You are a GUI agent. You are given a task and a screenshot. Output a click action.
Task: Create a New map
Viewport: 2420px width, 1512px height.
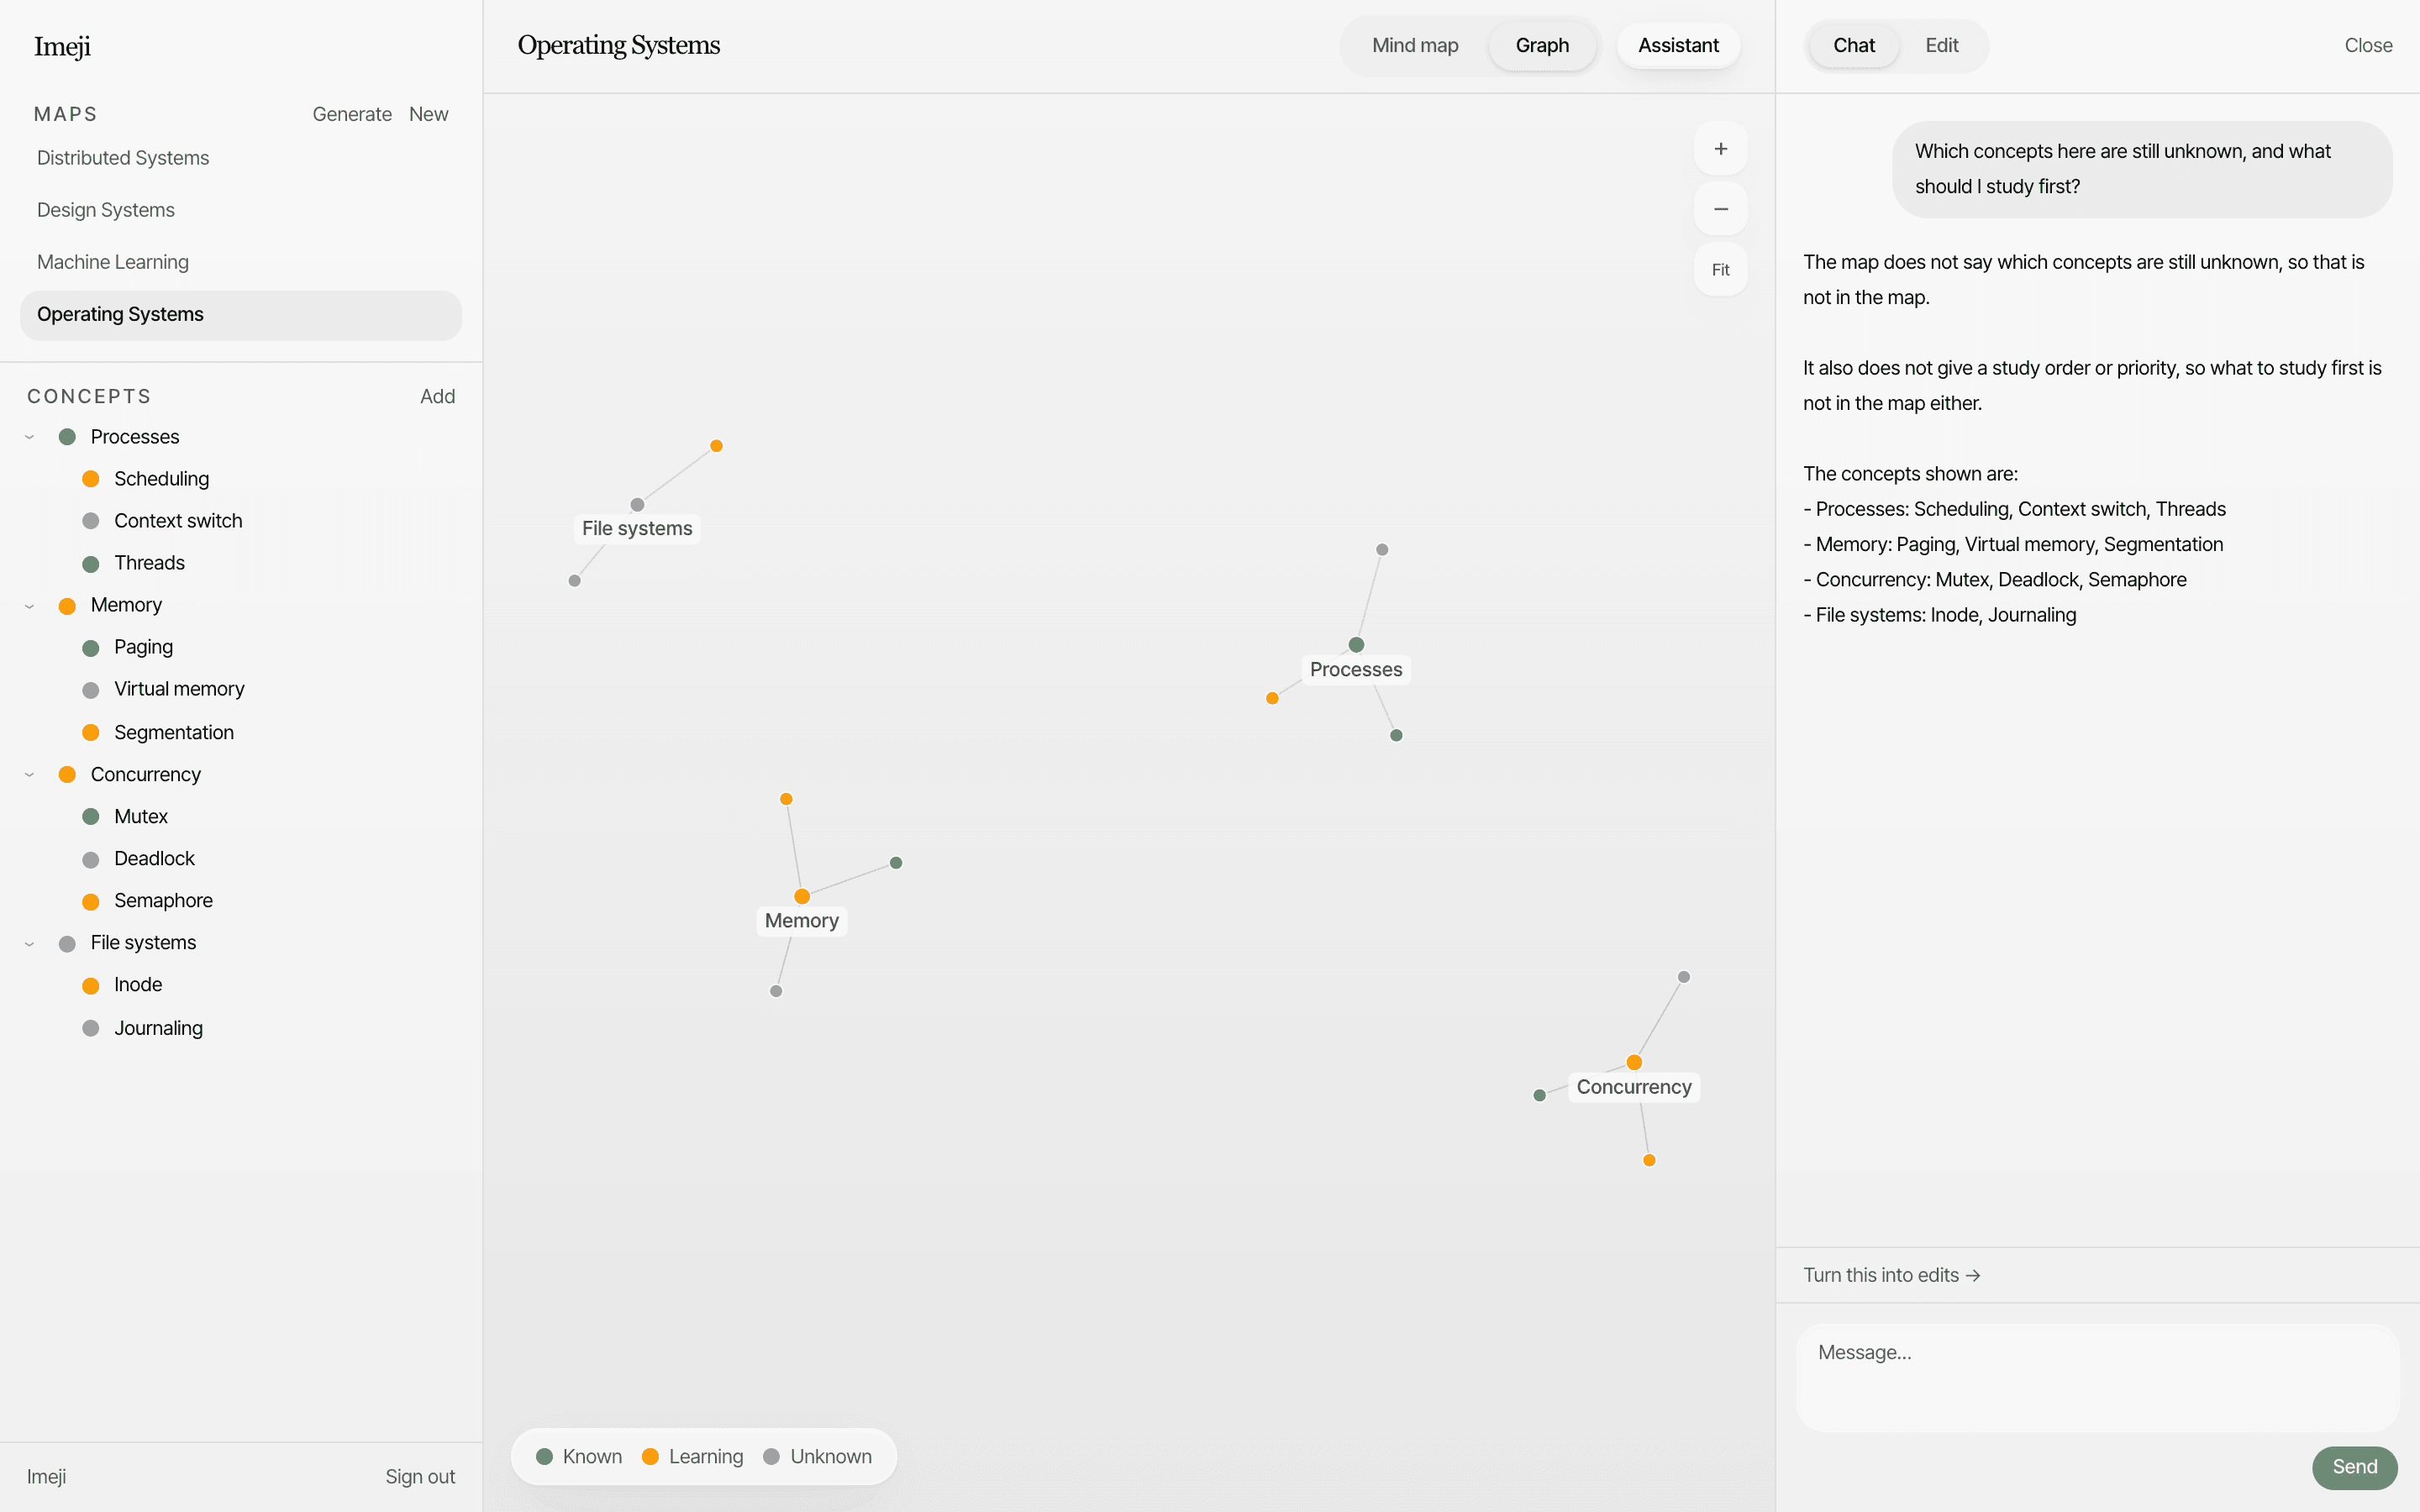(x=428, y=114)
